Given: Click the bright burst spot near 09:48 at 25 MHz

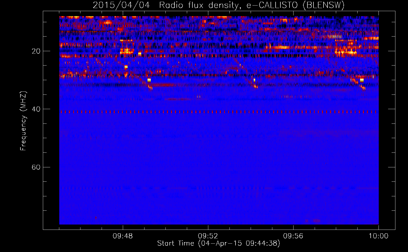Looking at the screenshot, I should point(126,67).
